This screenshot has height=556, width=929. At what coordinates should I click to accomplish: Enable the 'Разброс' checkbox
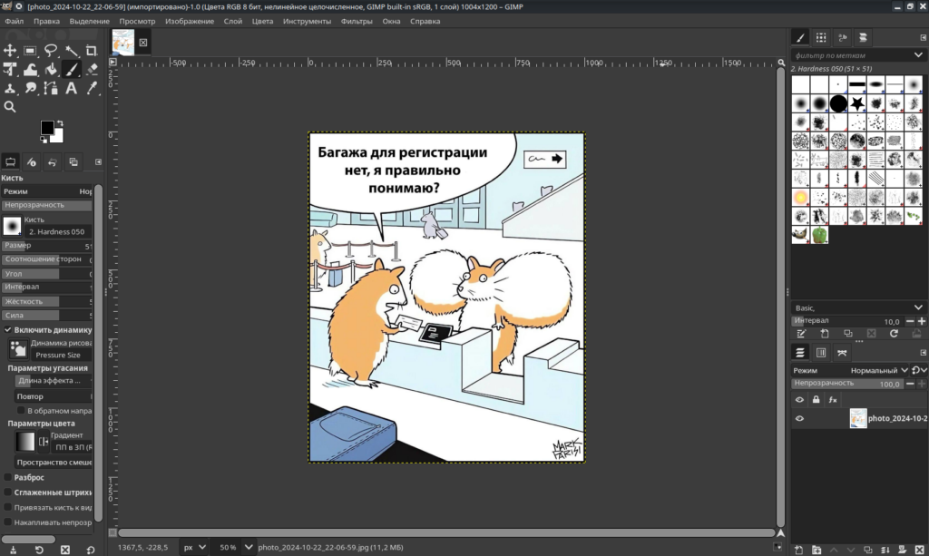pyautogui.click(x=8, y=477)
